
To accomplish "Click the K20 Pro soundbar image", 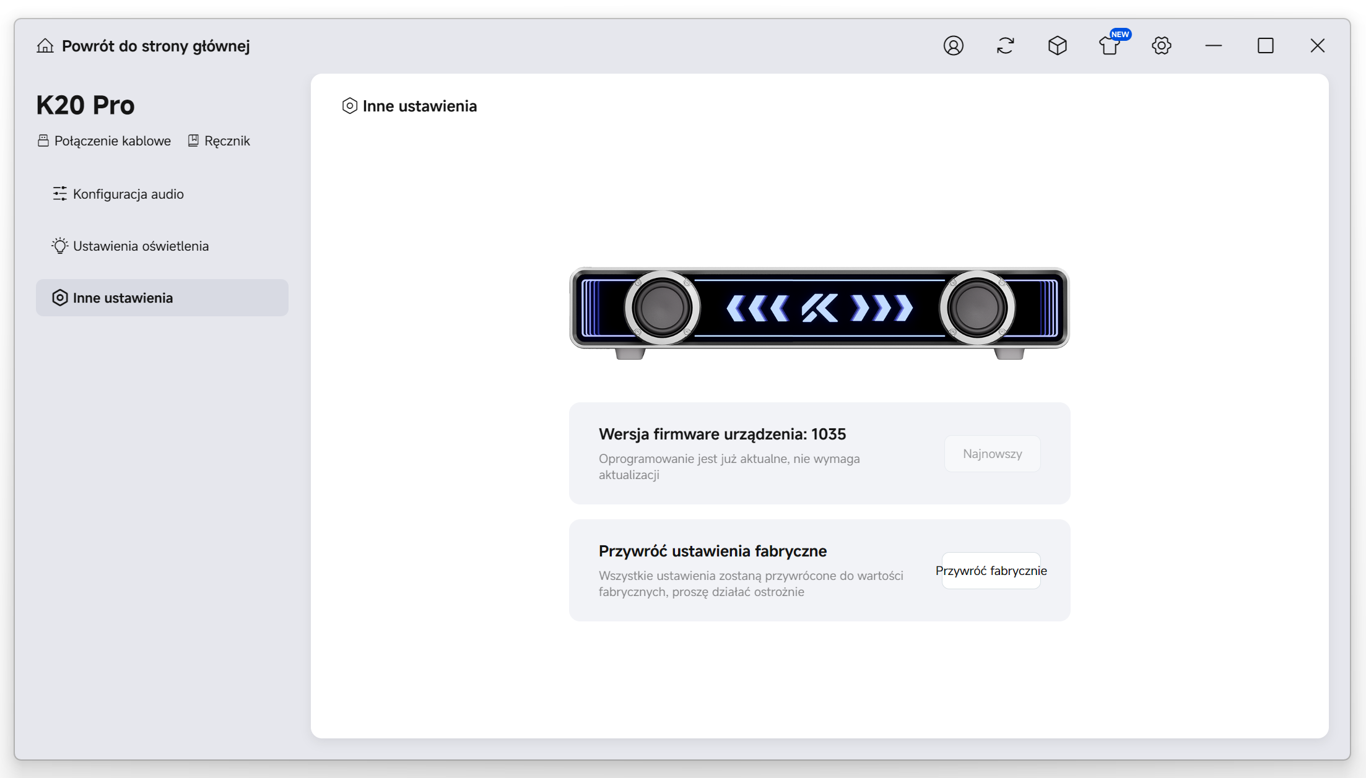I will coord(819,313).
